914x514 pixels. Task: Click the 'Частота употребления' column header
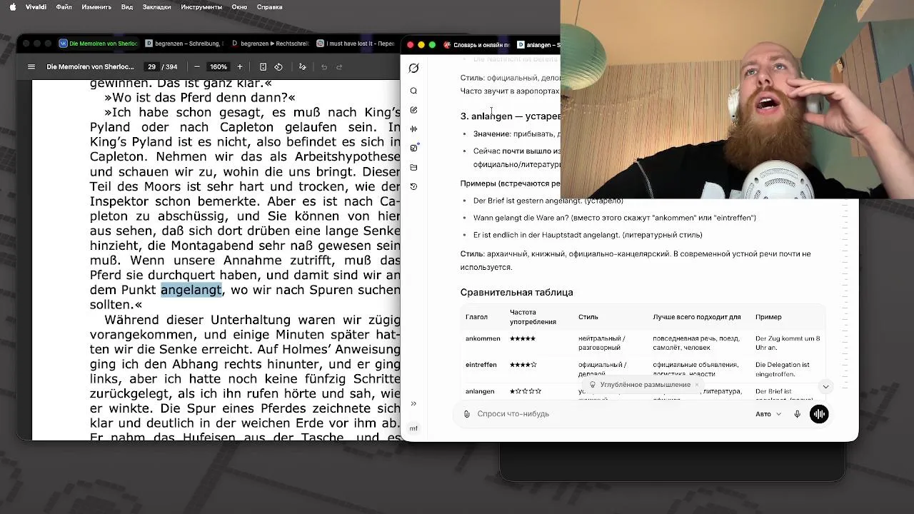point(533,317)
